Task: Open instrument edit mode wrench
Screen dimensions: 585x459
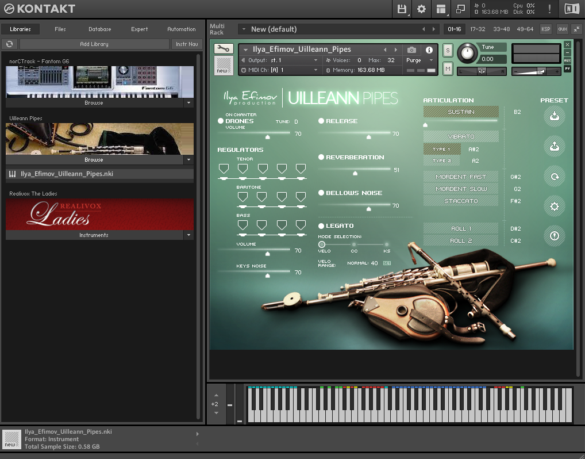Action: pyautogui.click(x=224, y=48)
